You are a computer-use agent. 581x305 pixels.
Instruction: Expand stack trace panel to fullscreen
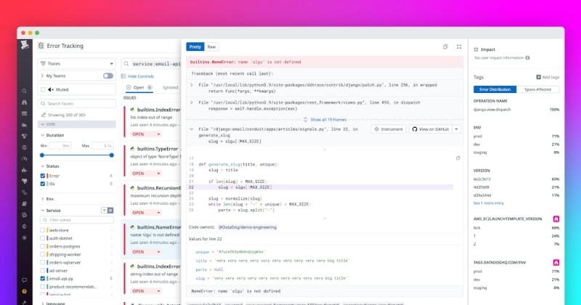pos(459,46)
